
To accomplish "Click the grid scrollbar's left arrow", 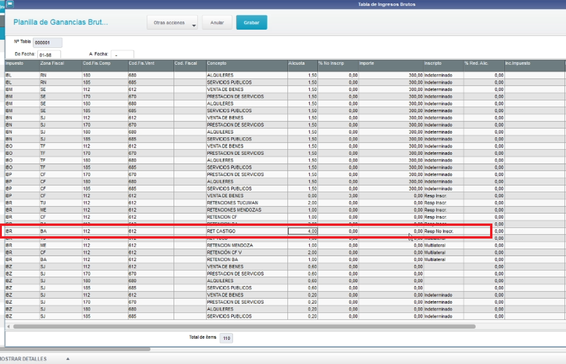I will [8, 326].
